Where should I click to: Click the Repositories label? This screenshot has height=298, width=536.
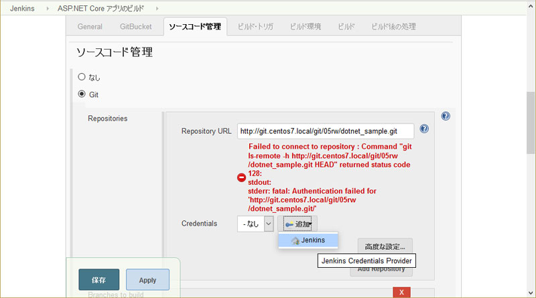coord(108,119)
